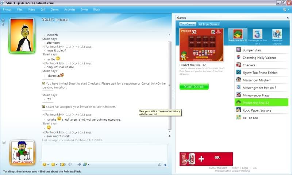This screenshot has width=292, height=175.
Task: Click the Photosensitive Seizure Warning link
Action: [233, 171]
